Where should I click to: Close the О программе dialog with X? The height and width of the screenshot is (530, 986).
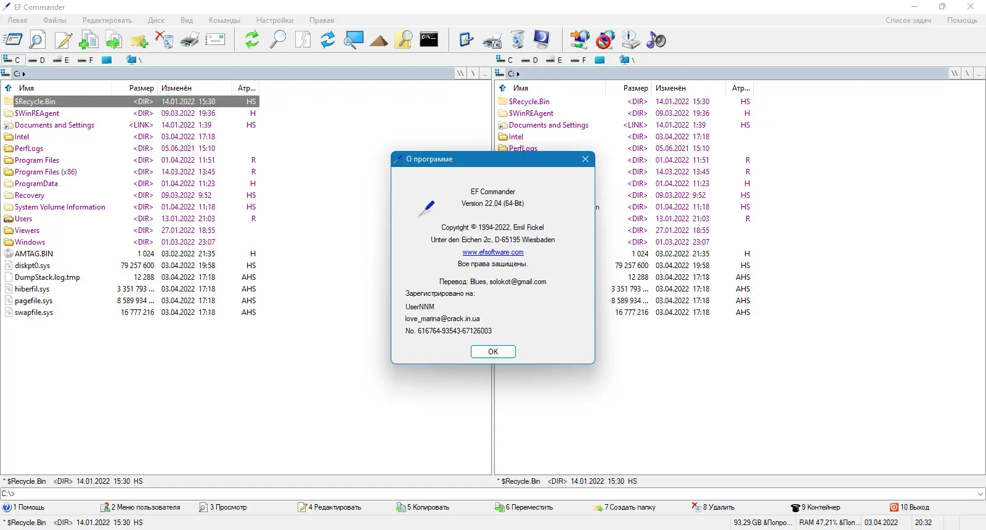pyautogui.click(x=585, y=159)
